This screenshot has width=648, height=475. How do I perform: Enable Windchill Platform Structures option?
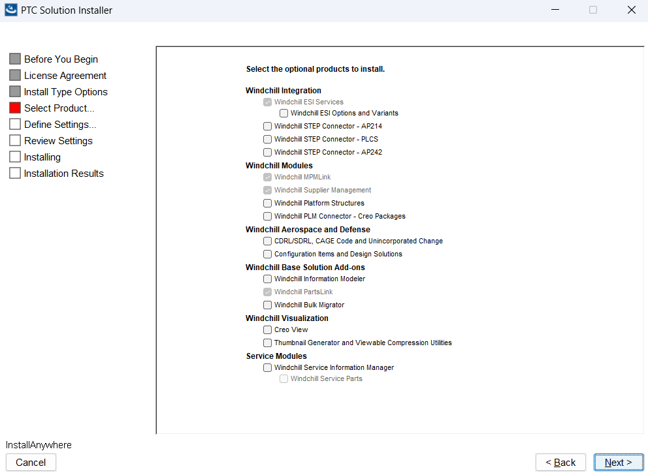click(x=267, y=203)
